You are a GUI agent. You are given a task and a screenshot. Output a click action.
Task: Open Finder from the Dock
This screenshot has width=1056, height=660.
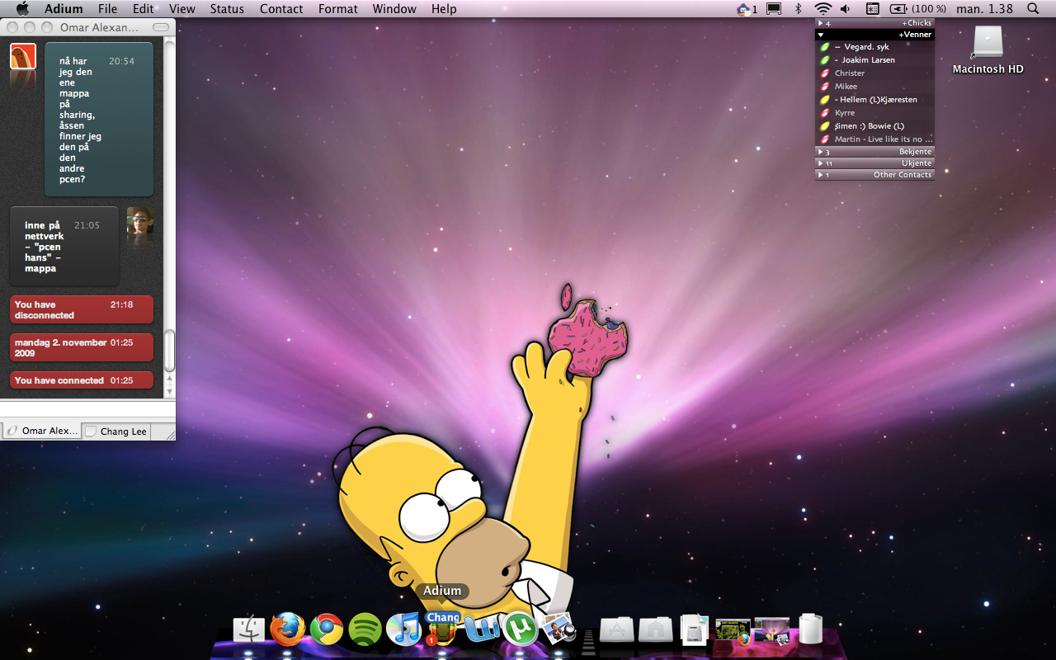248,629
